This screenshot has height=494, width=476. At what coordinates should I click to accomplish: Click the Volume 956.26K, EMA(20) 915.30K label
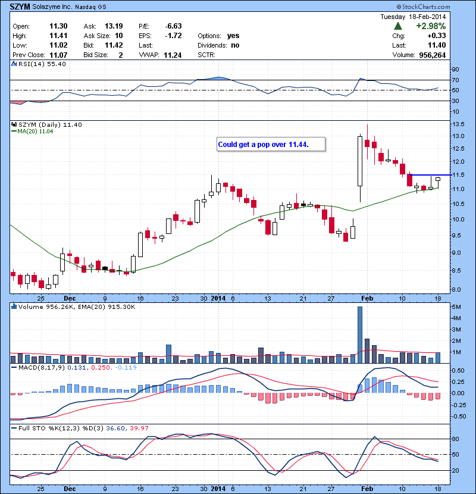[x=77, y=307]
